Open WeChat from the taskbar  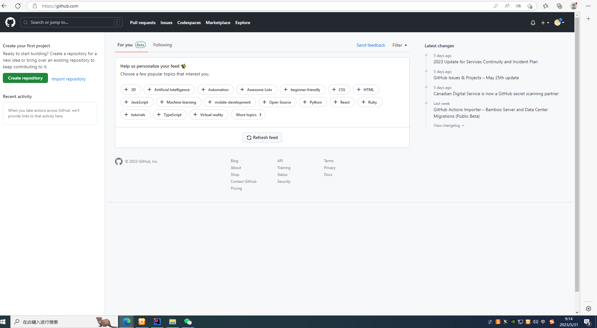click(188, 322)
